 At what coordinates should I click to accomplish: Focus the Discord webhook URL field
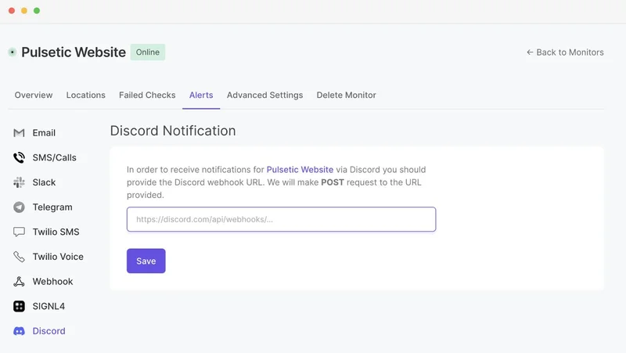point(281,219)
